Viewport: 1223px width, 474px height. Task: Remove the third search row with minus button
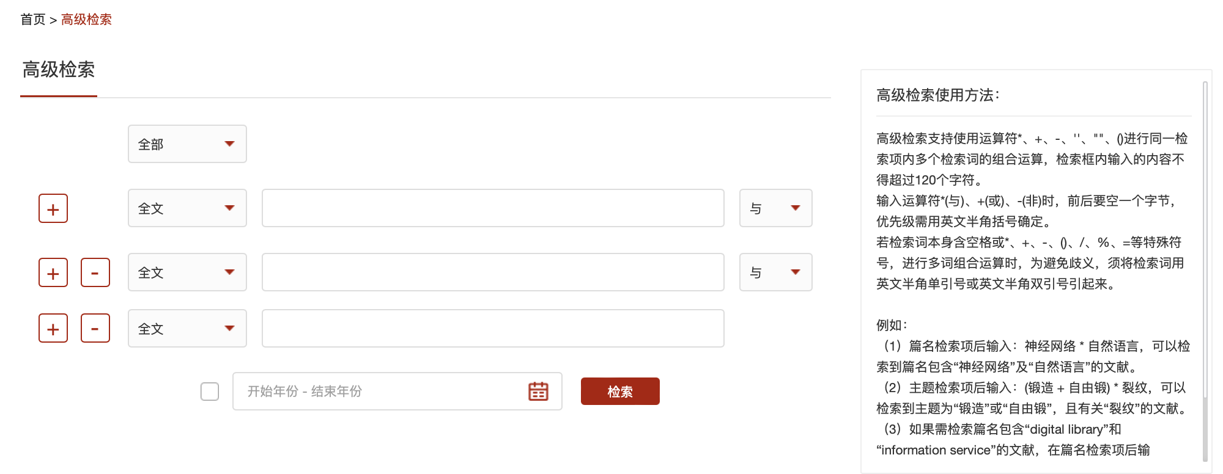click(95, 329)
